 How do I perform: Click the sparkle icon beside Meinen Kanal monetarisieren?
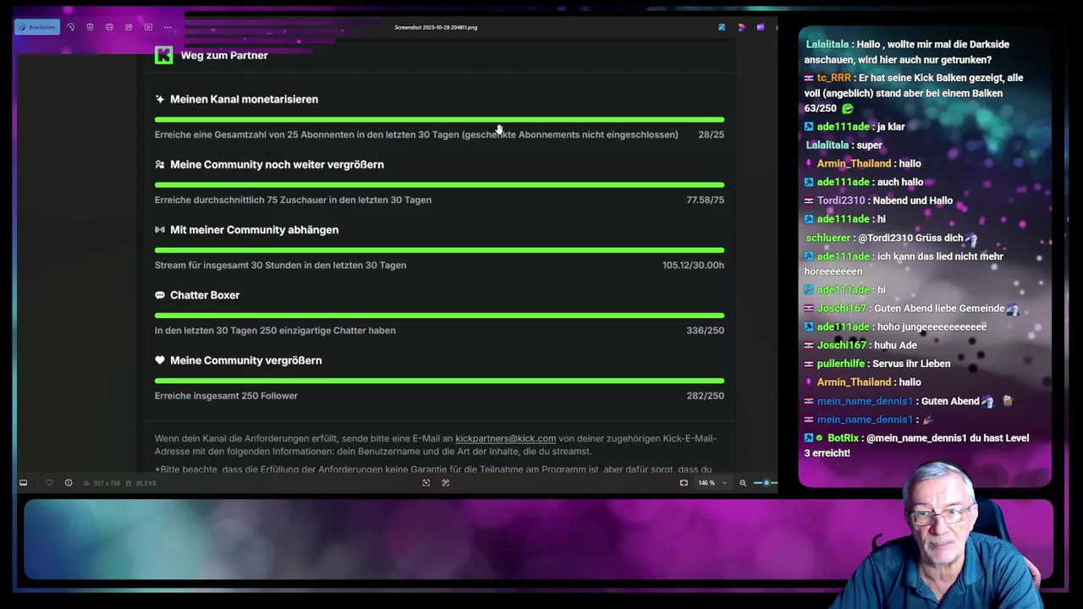(160, 99)
